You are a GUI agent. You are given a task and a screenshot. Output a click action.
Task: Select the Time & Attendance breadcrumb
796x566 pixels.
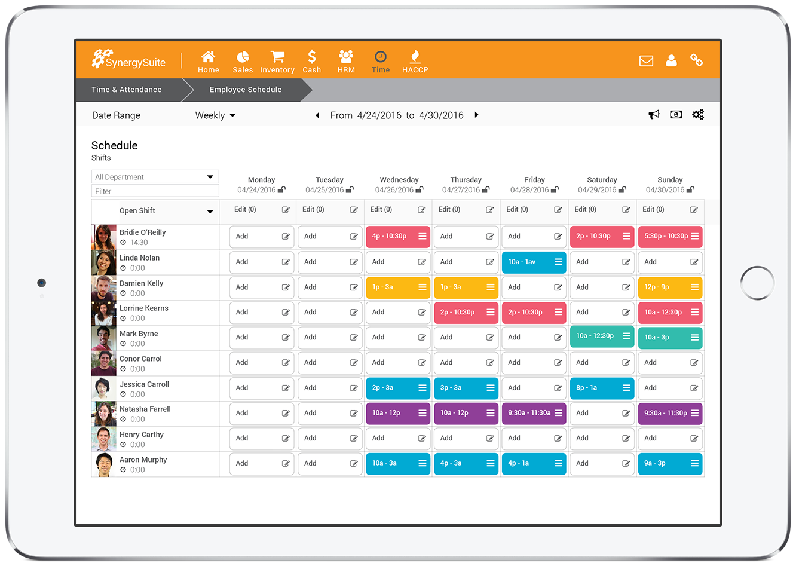tap(127, 90)
